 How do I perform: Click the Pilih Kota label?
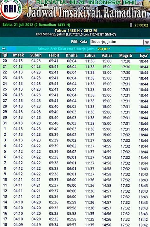[x=79, y=42]
